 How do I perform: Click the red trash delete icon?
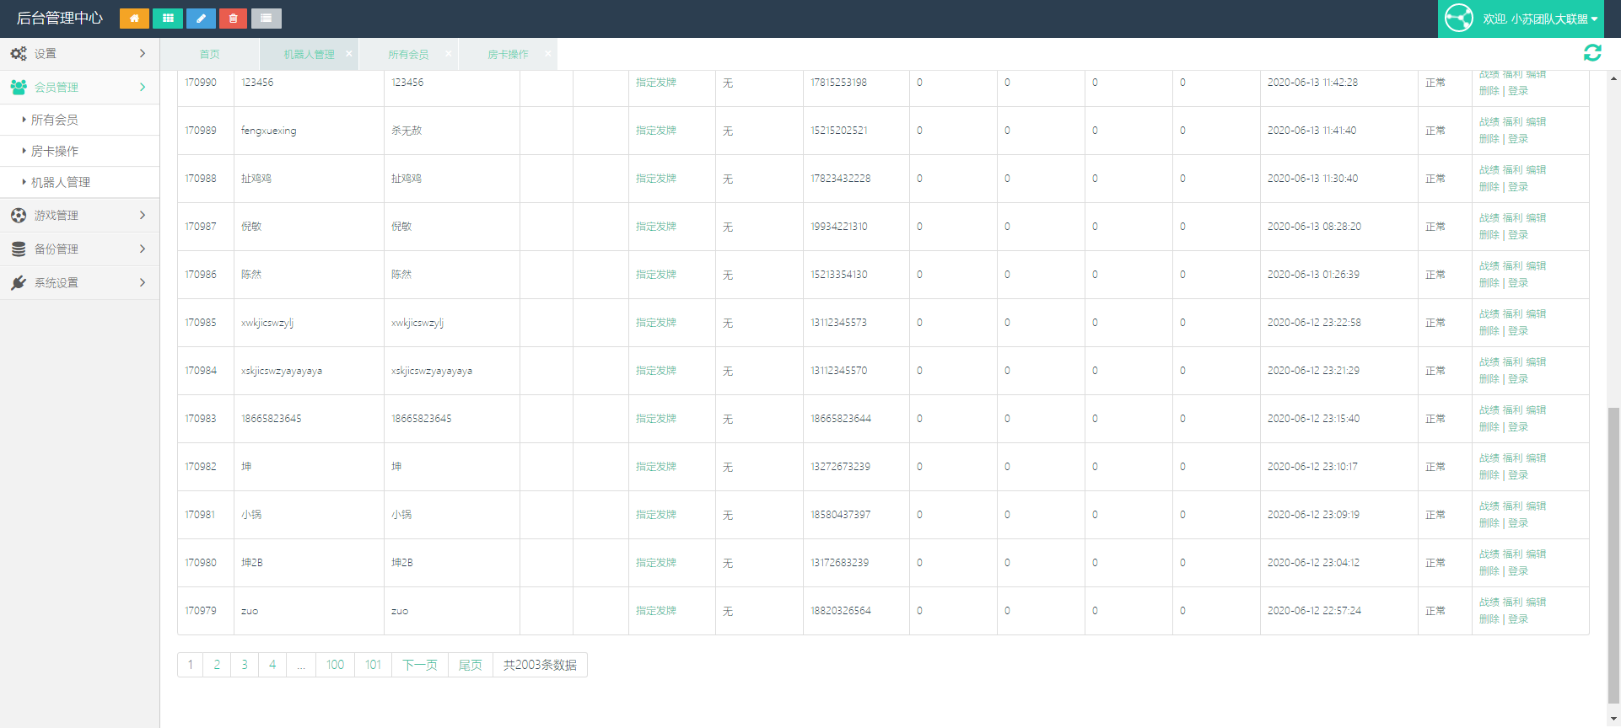pos(234,18)
